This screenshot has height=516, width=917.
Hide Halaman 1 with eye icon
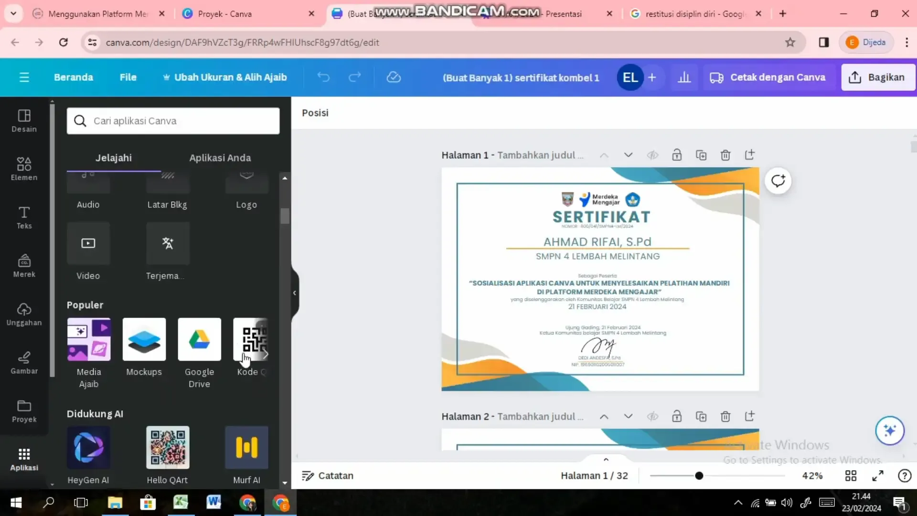pos(652,155)
